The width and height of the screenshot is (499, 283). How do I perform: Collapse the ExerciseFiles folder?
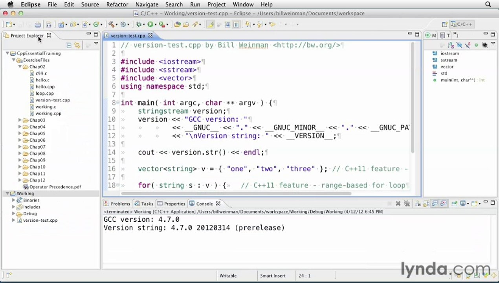pyautogui.click(x=13, y=60)
